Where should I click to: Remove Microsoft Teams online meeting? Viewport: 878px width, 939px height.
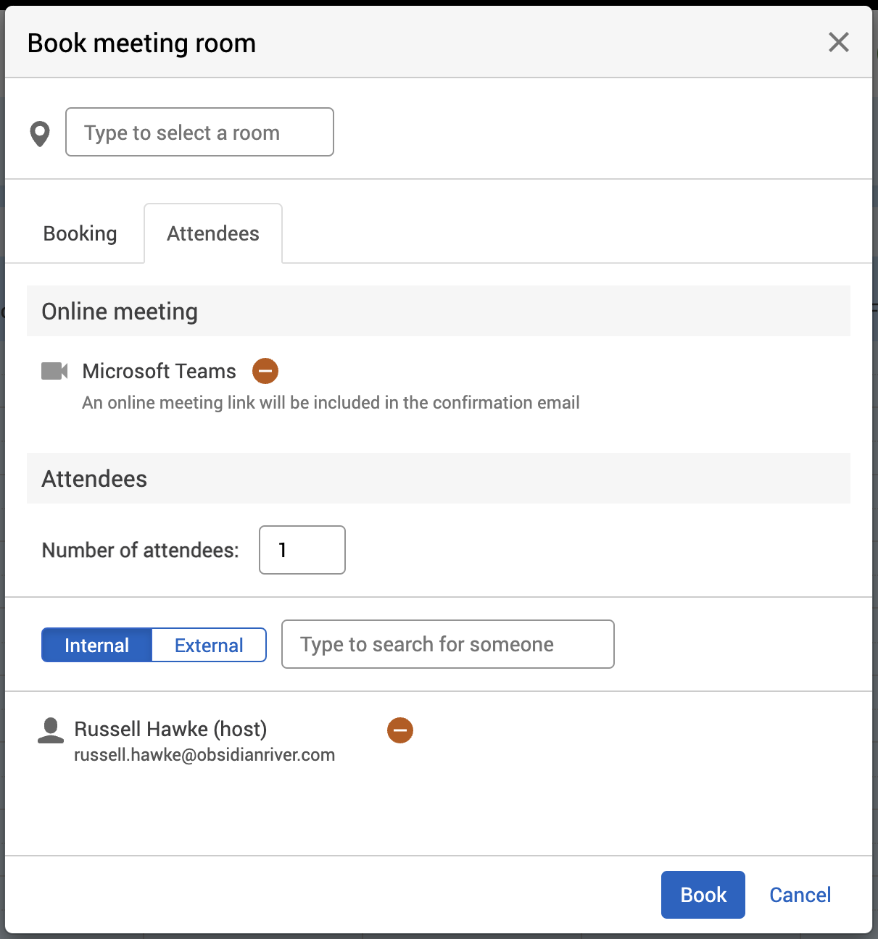265,371
